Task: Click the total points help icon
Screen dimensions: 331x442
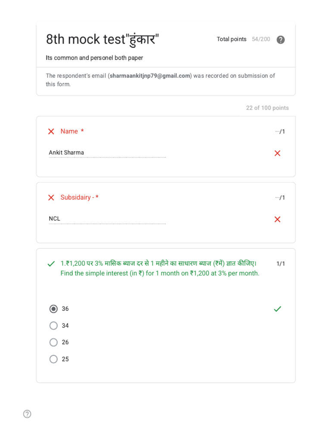Action: click(281, 40)
